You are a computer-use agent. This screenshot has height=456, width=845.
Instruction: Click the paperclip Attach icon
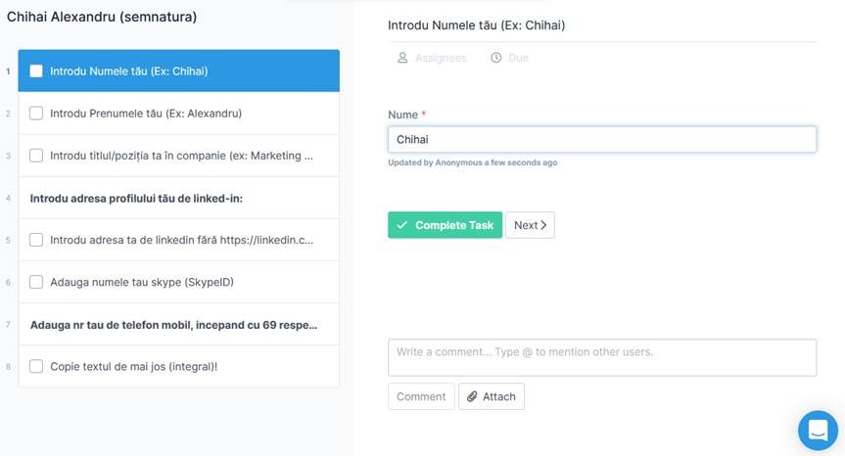472,396
